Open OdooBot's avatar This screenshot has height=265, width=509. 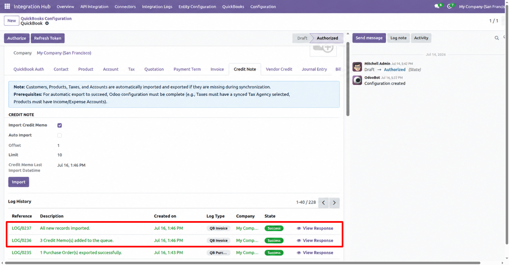click(357, 80)
